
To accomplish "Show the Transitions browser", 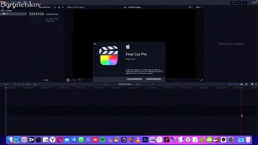I will pos(256,84).
